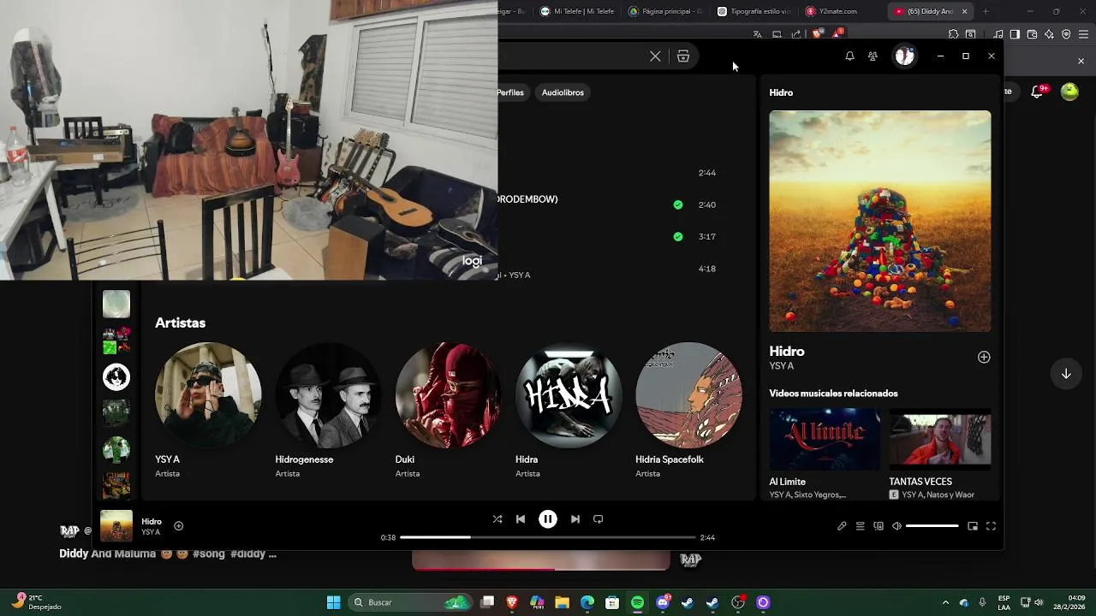Open Duki artist card
Image resolution: width=1096 pixels, height=616 pixels.
(x=448, y=411)
